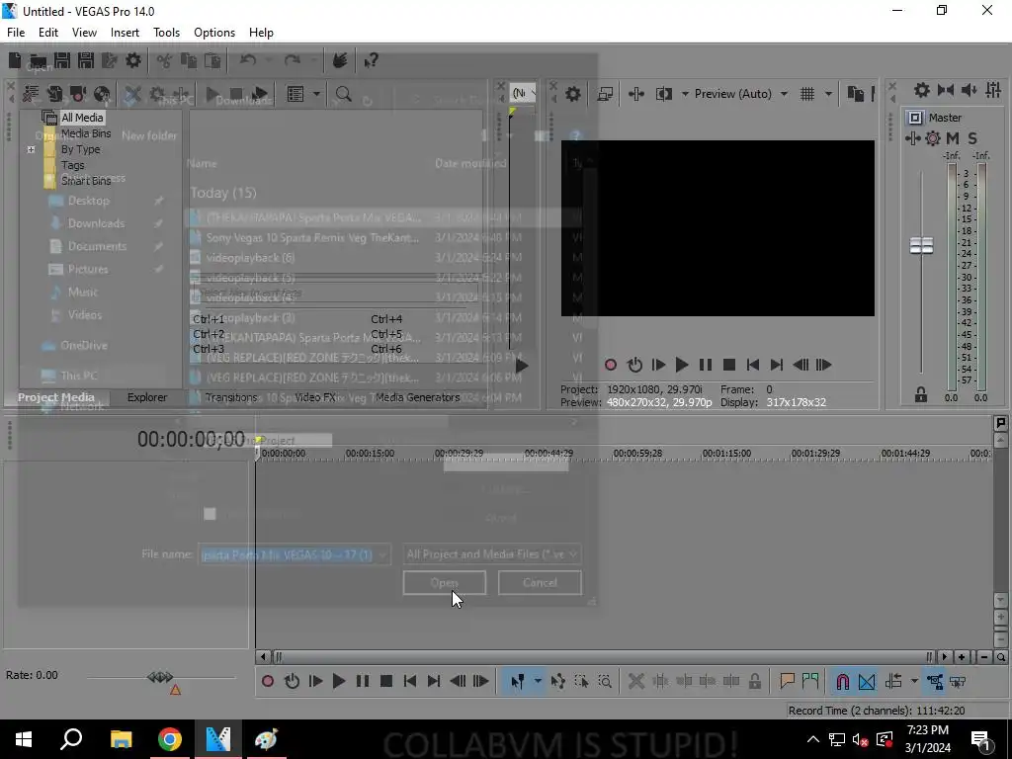
Task: Open Master Bus audio properties gear
Action: 922,90
